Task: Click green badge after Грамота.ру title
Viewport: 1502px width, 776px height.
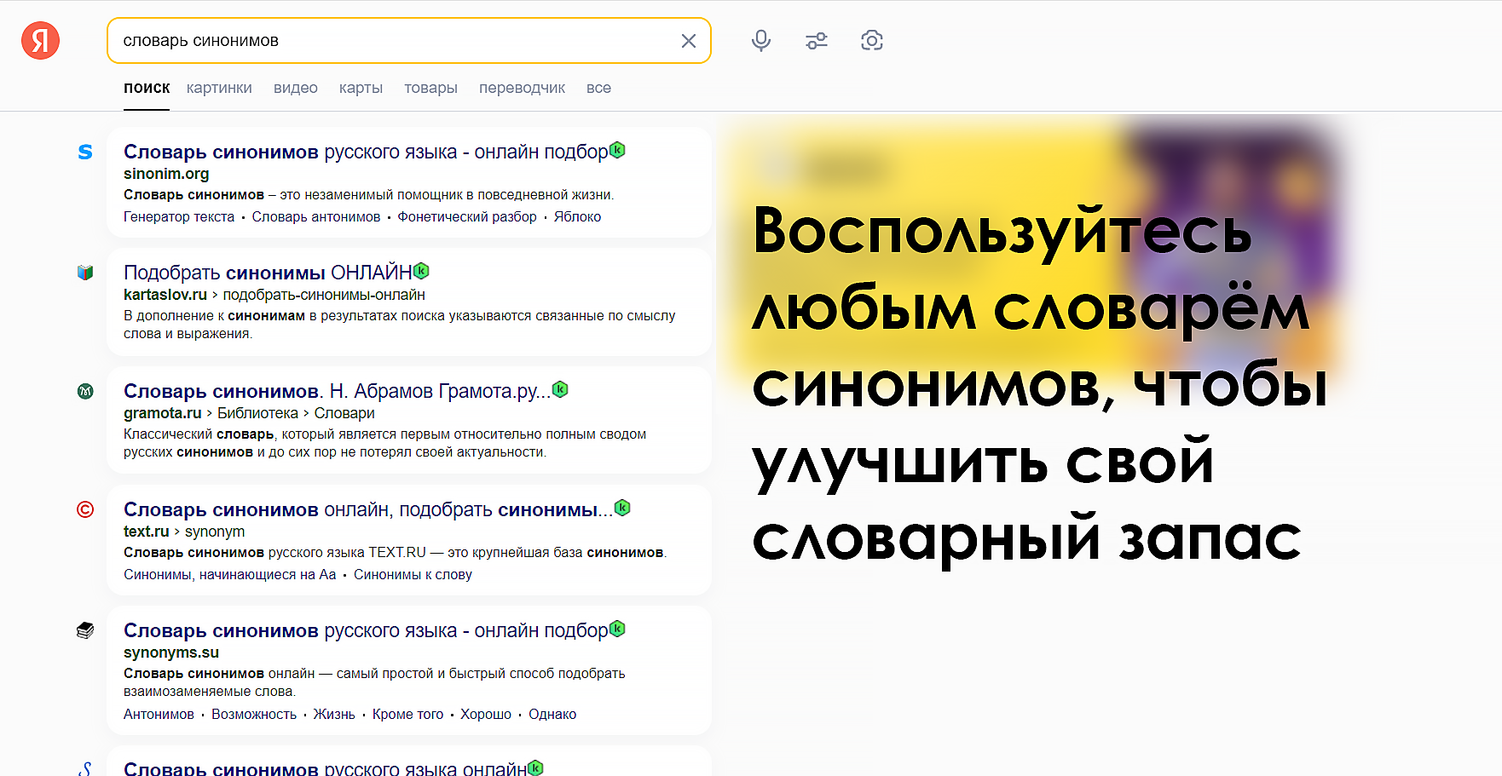Action: (560, 389)
